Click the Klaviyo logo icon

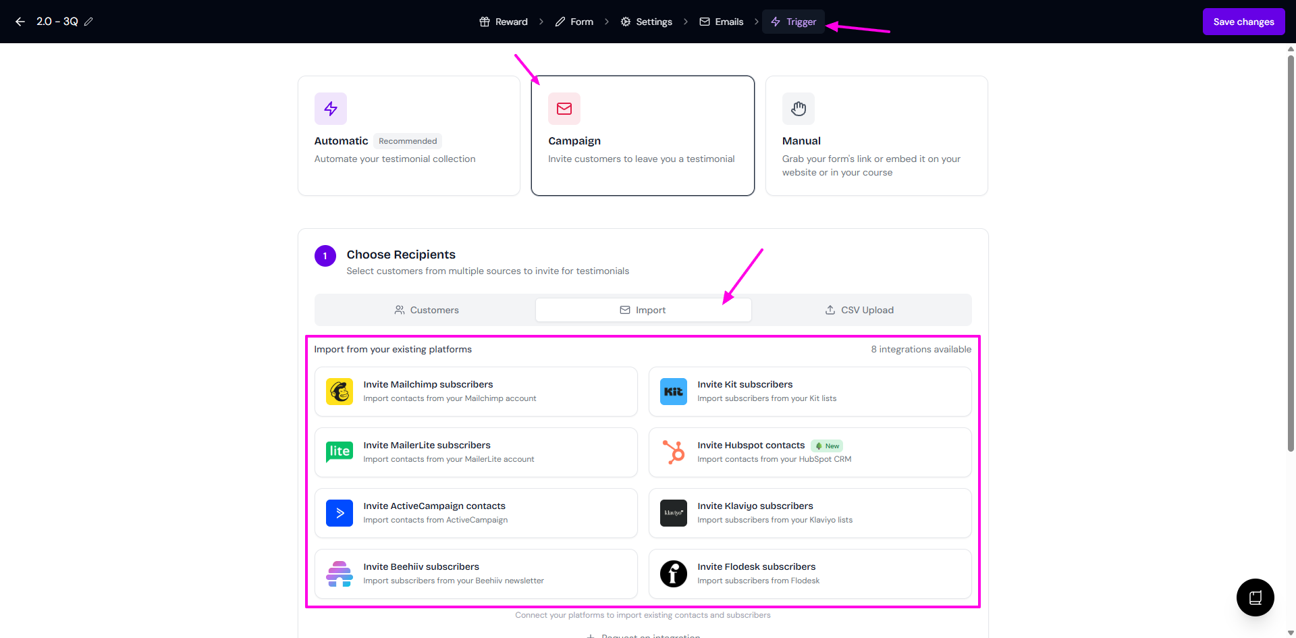(673, 513)
